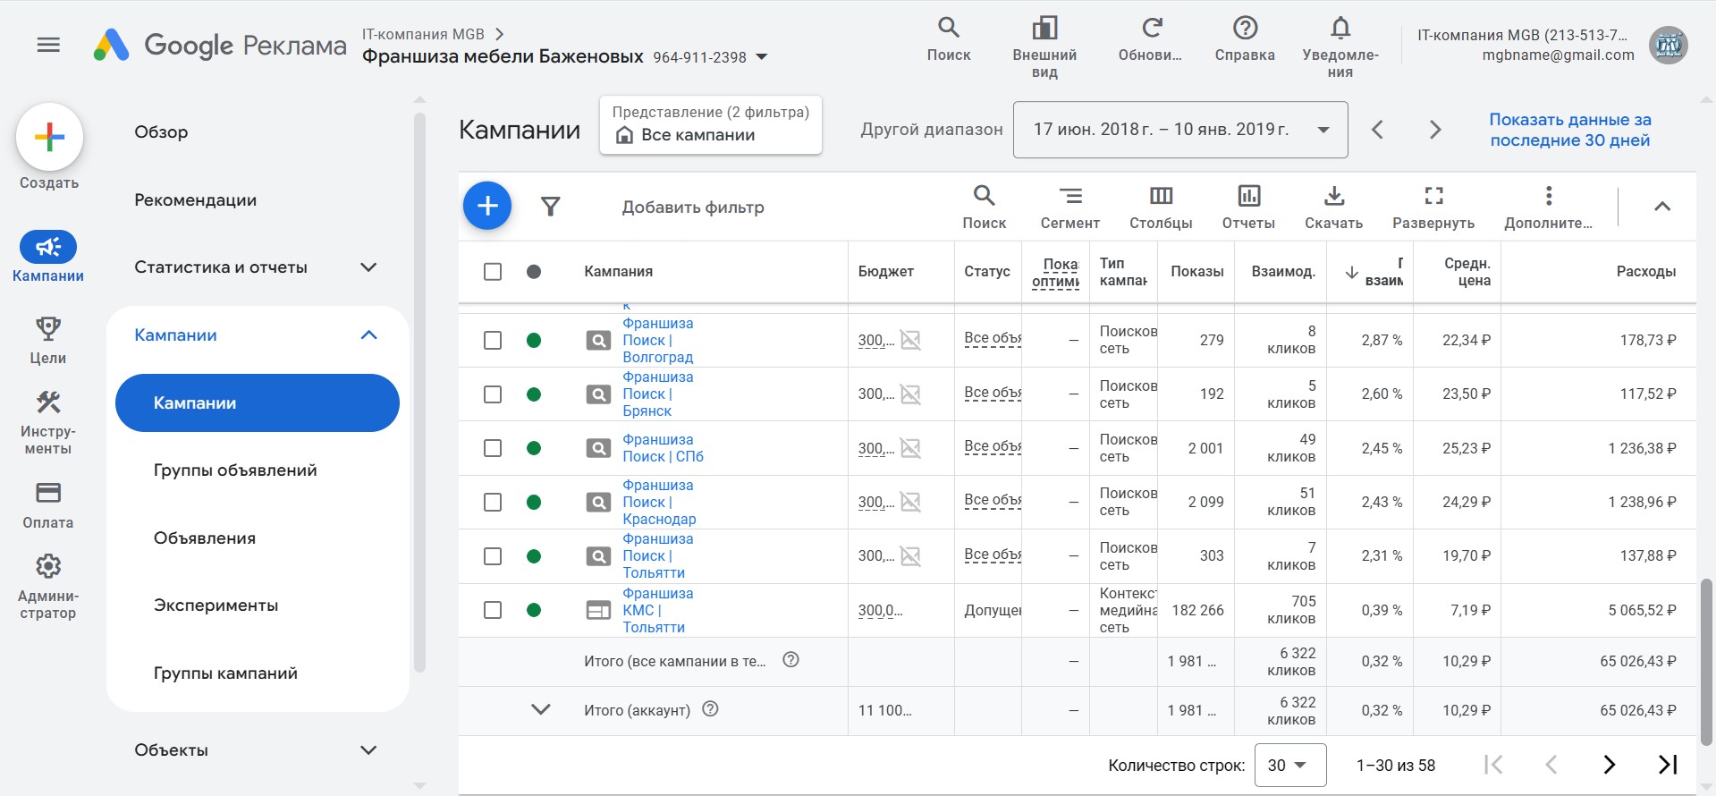
Task: Open the account selector dropdown arrow
Action: click(762, 57)
